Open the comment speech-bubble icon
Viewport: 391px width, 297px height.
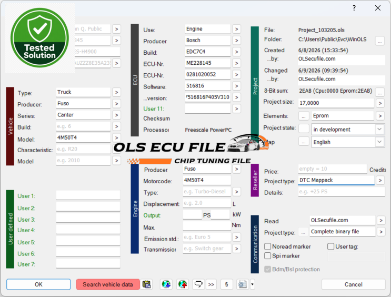198,284
